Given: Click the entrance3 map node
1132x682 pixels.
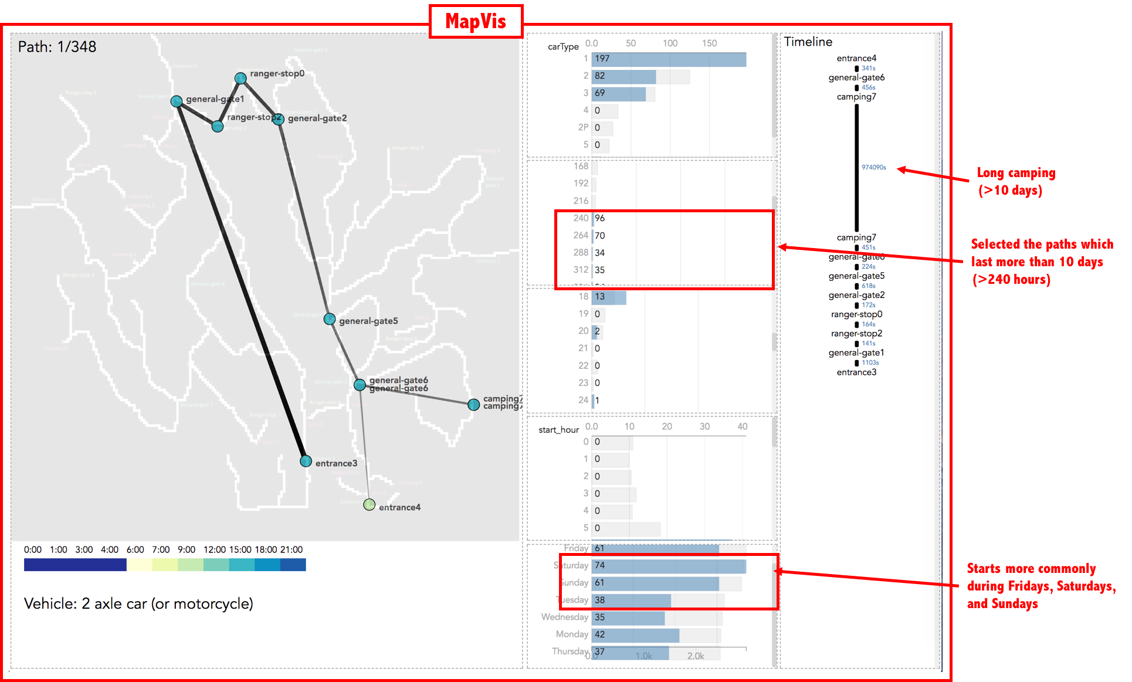Looking at the screenshot, I should 306,461.
